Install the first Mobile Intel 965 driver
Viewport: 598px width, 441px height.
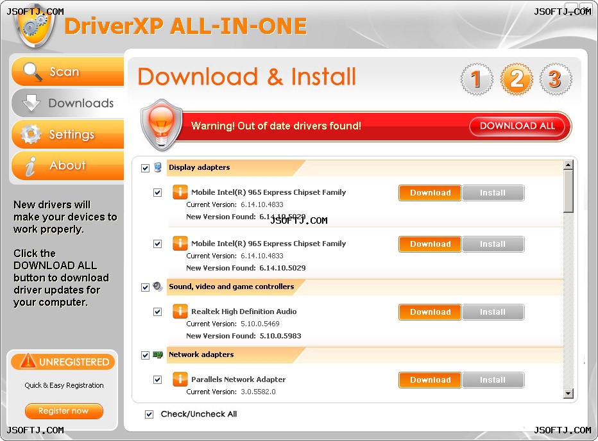pos(493,193)
